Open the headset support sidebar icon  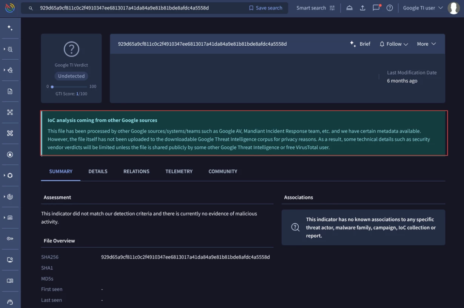10,302
